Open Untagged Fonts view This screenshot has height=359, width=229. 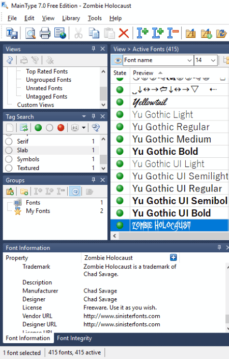[46, 97]
